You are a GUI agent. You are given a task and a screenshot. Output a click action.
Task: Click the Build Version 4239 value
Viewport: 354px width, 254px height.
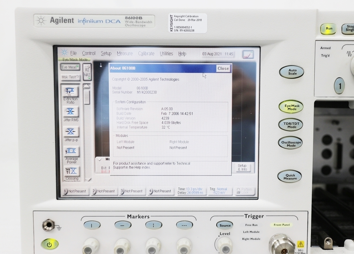165,118
